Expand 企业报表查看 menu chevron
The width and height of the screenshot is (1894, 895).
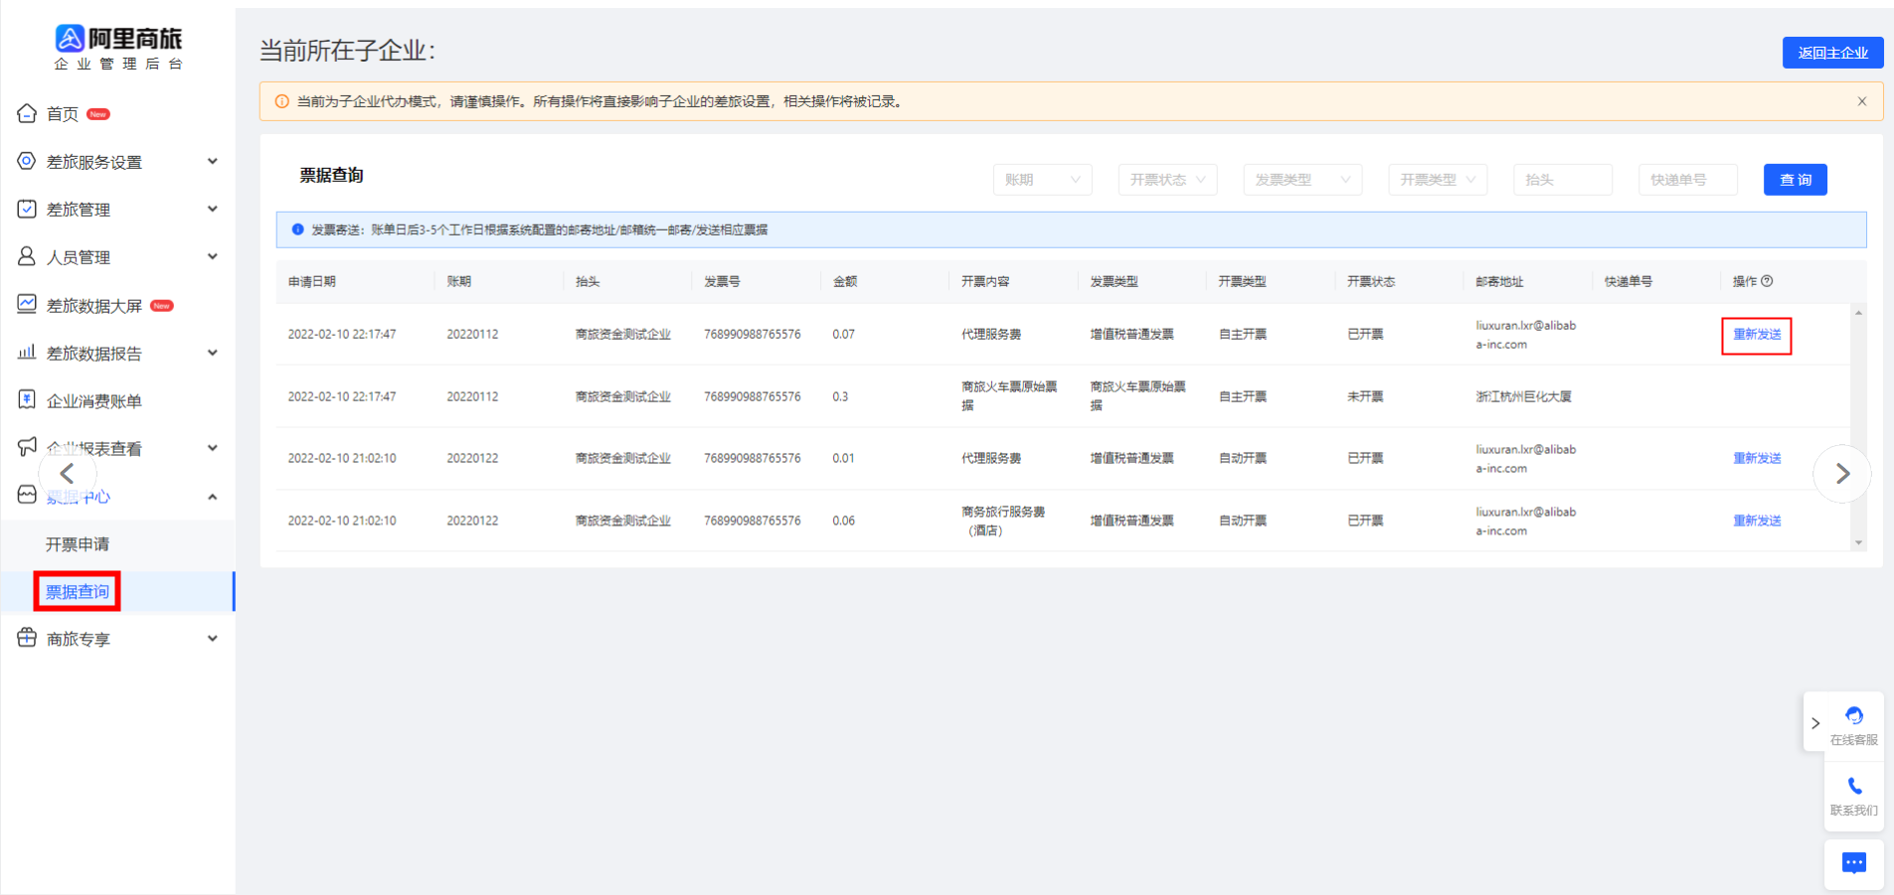click(x=212, y=448)
